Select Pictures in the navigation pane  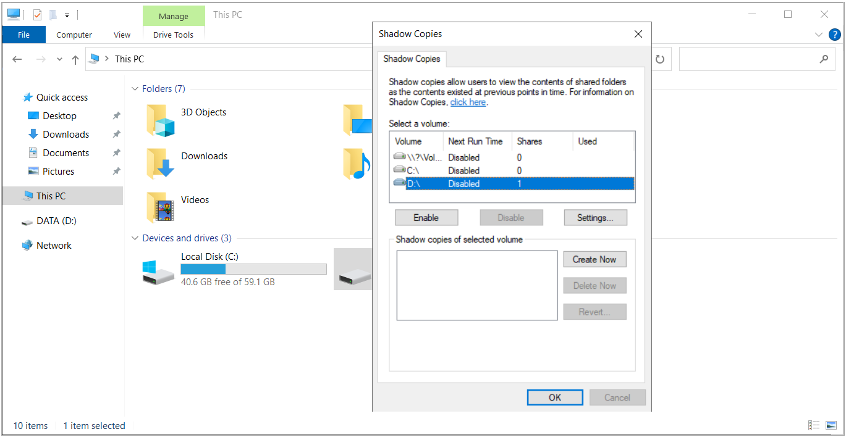[x=58, y=172]
